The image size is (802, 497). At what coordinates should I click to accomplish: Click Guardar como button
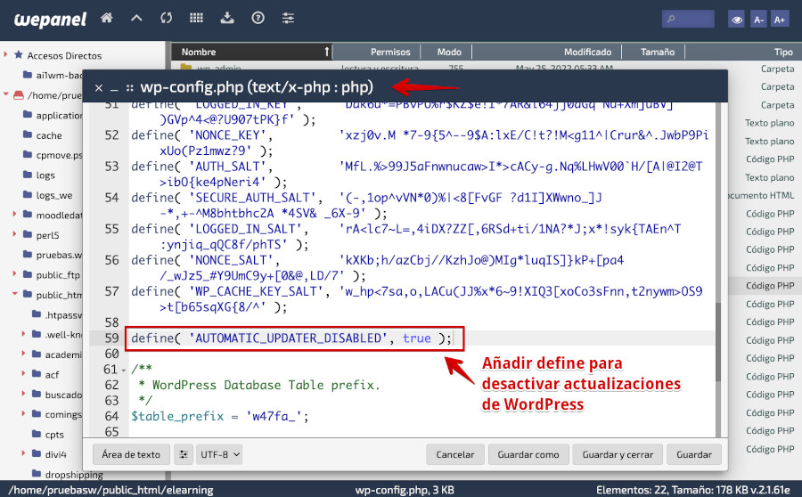click(528, 454)
